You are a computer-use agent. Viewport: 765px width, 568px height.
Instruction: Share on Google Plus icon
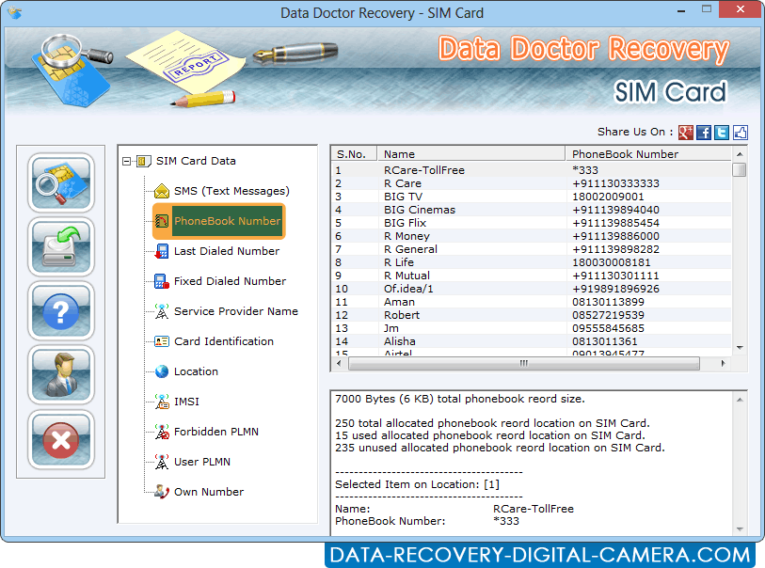coord(685,133)
